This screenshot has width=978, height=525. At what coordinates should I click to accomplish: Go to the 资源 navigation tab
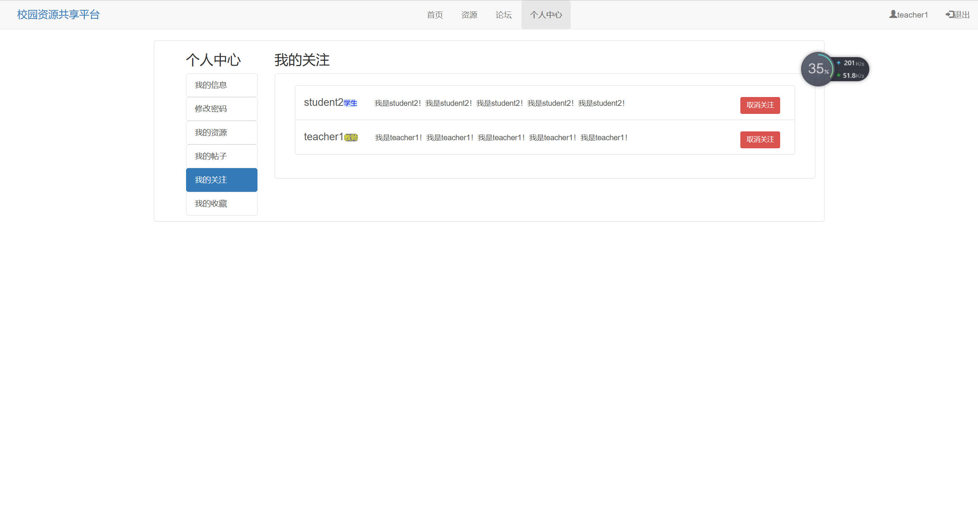pyautogui.click(x=469, y=15)
